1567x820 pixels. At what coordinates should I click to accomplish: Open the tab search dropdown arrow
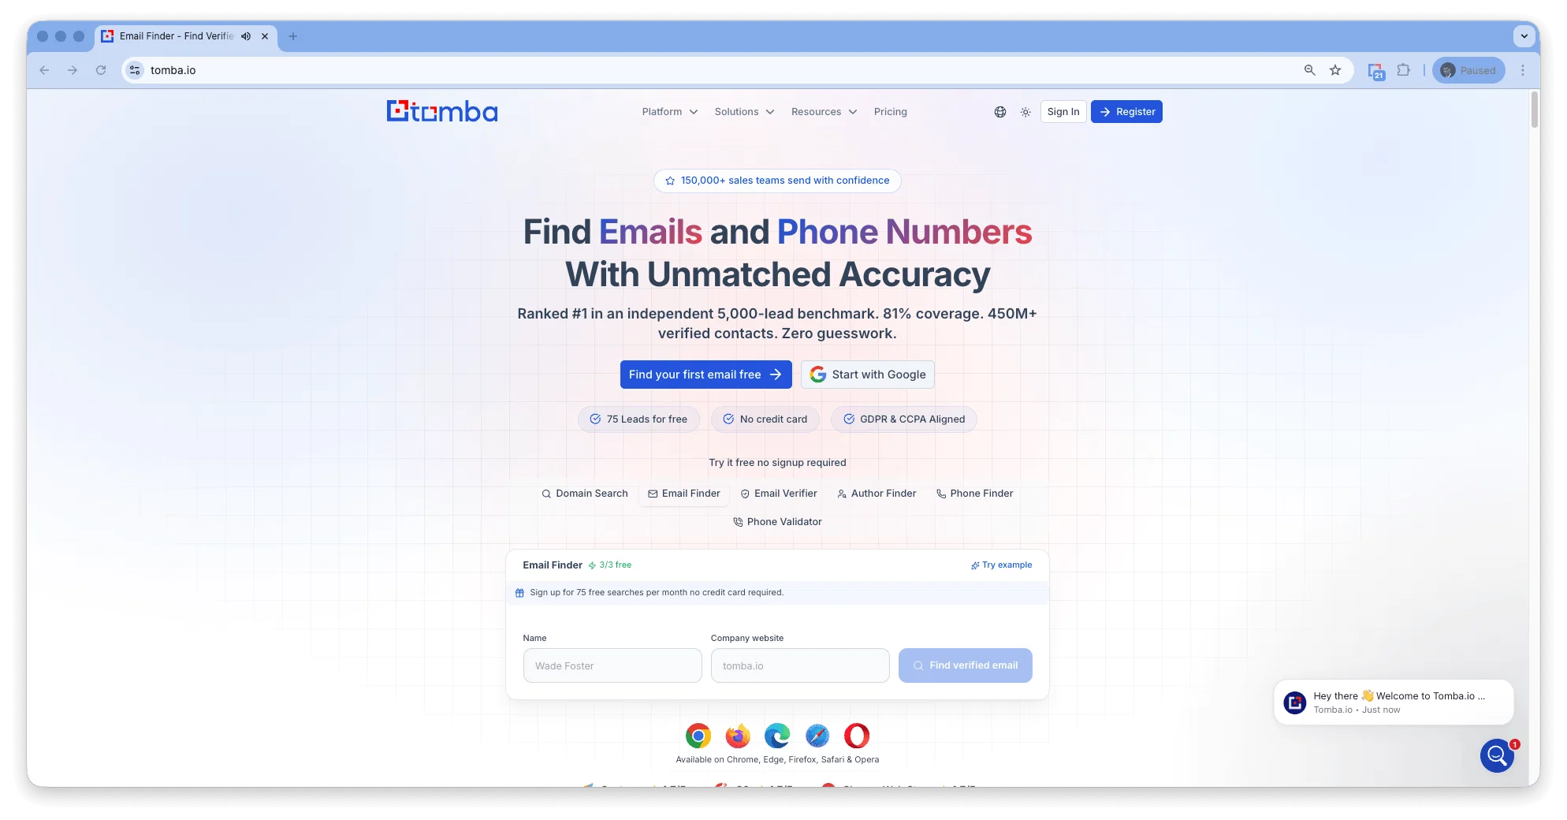[x=1524, y=36]
